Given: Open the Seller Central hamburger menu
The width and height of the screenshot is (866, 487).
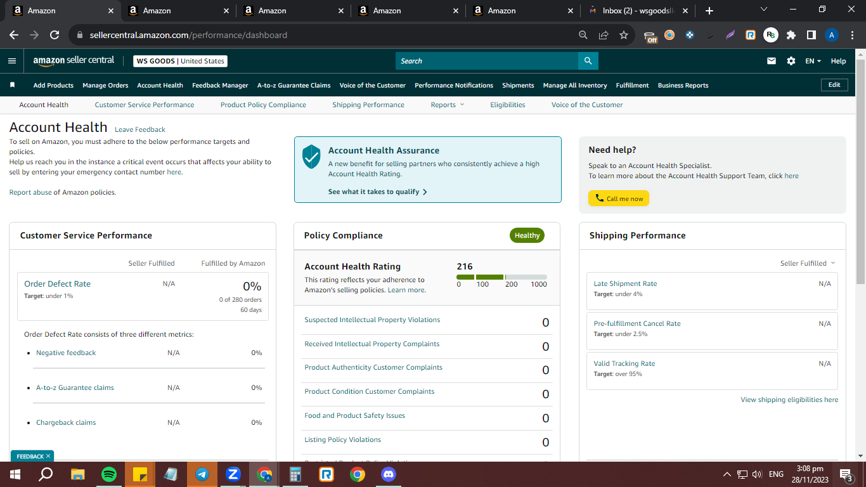Looking at the screenshot, I should 12,61.
